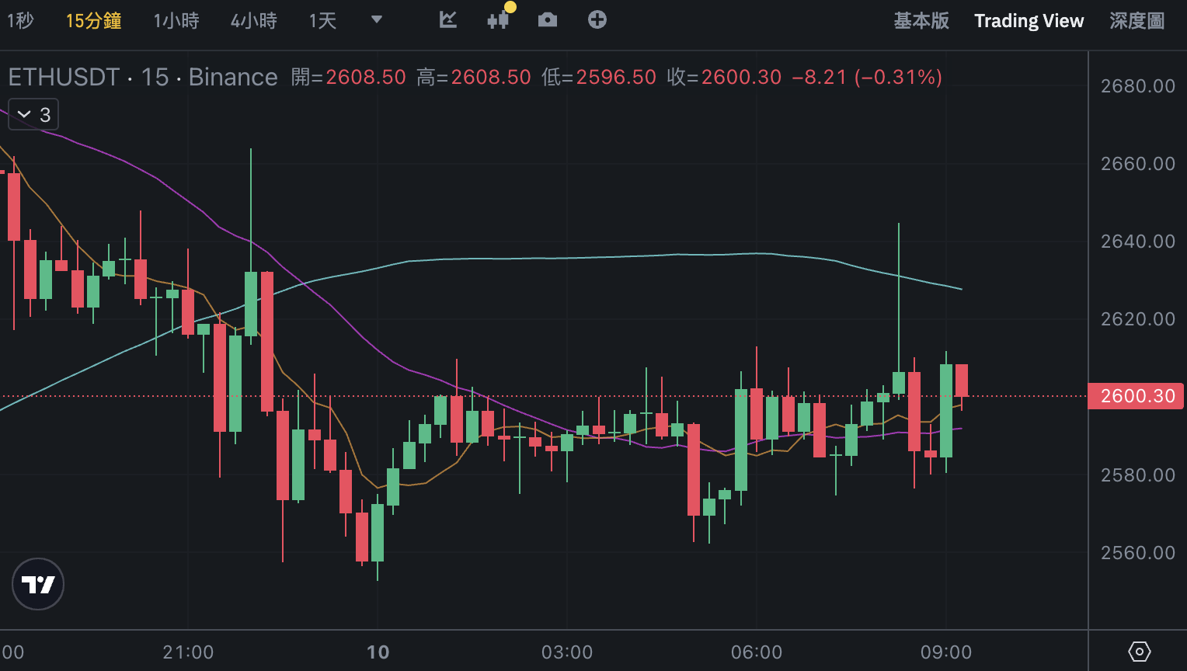
Task: Open chart settings hexagon icon
Action: pyautogui.click(x=1139, y=652)
